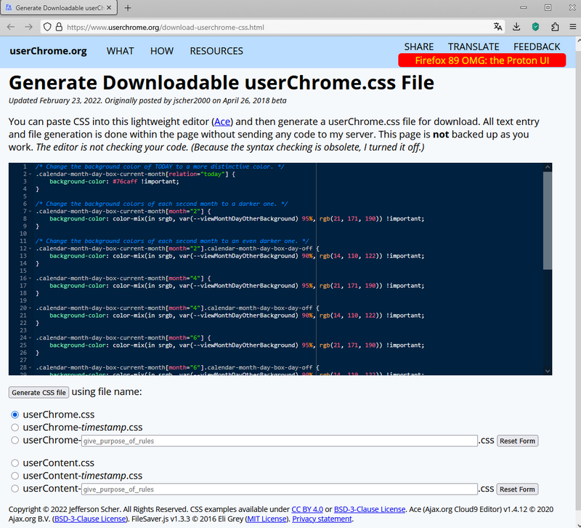
Task: Follow the Ace editor link
Action: click(222, 121)
